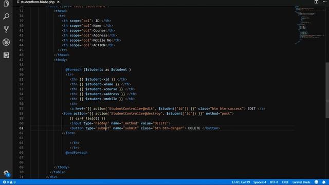The height and width of the screenshot is (185, 329).
Task: Change the UTF-8 encoding
Action: pyautogui.click(x=274, y=182)
